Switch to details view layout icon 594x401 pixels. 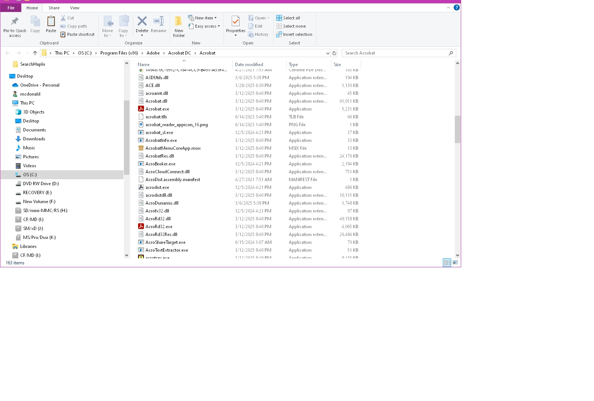(x=447, y=262)
